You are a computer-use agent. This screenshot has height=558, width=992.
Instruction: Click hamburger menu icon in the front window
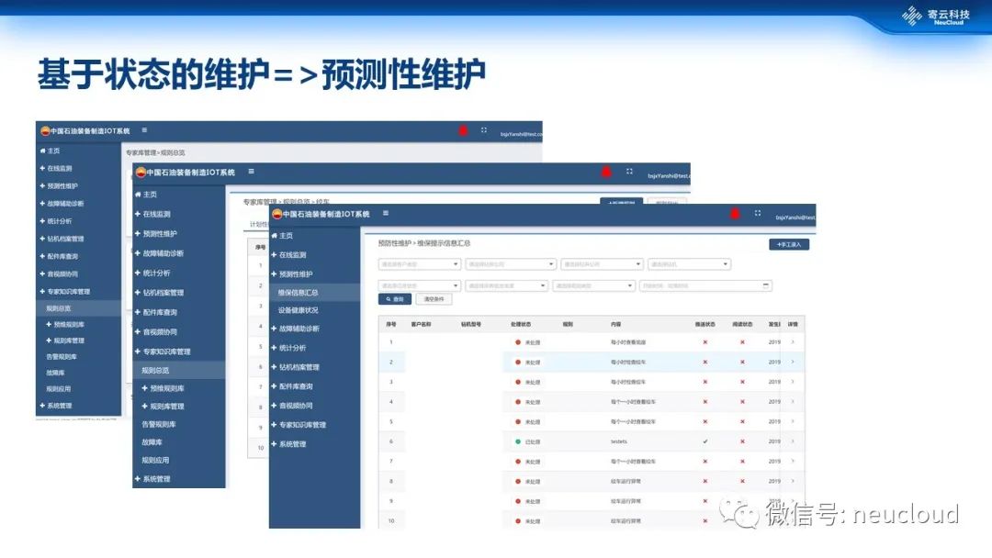click(385, 213)
